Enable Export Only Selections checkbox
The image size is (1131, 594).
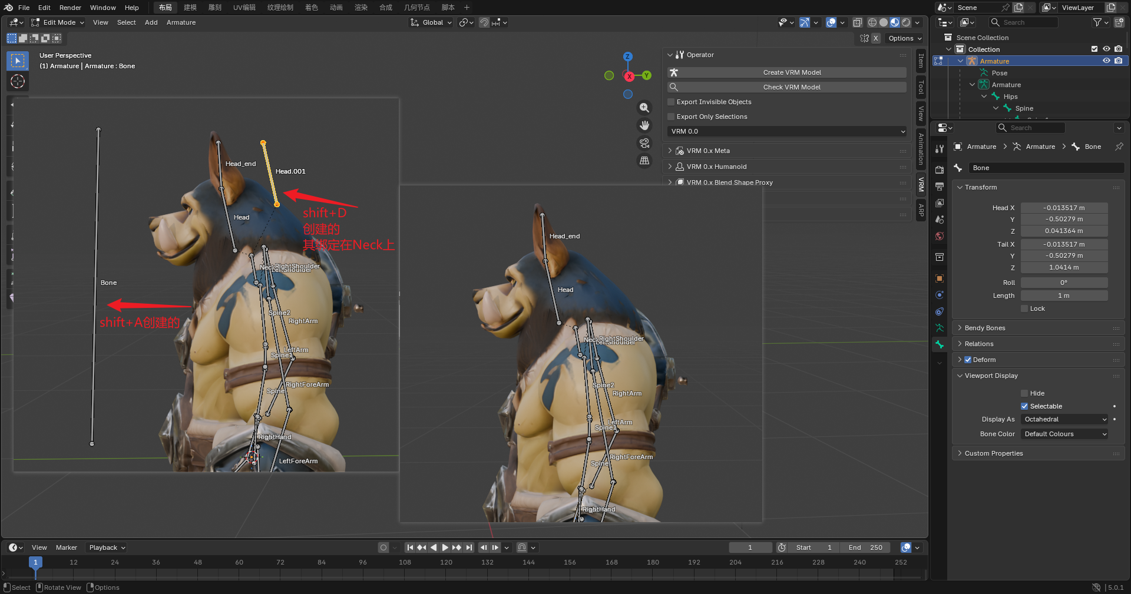(671, 117)
